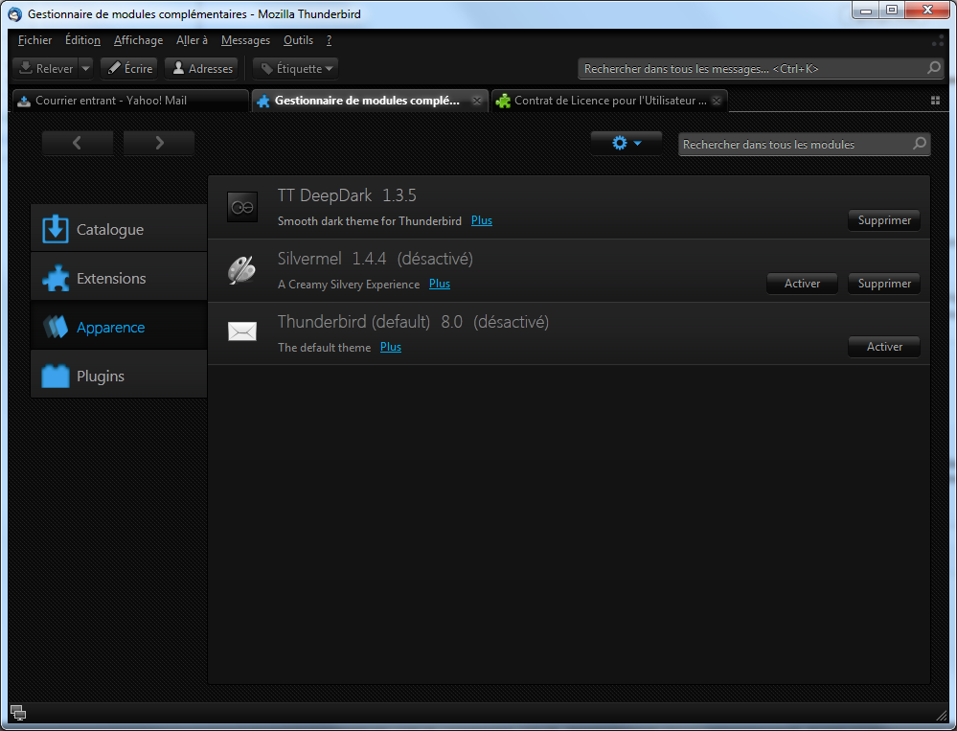Select the Apparence category

[119, 327]
